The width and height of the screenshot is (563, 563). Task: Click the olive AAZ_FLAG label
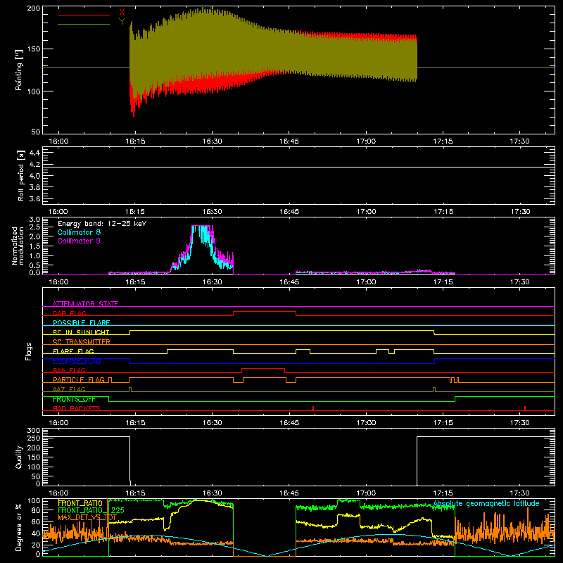(x=69, y=389)
